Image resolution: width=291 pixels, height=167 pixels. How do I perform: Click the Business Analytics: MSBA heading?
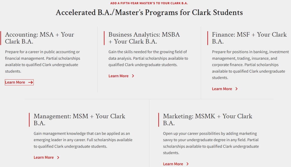[144, 38]
